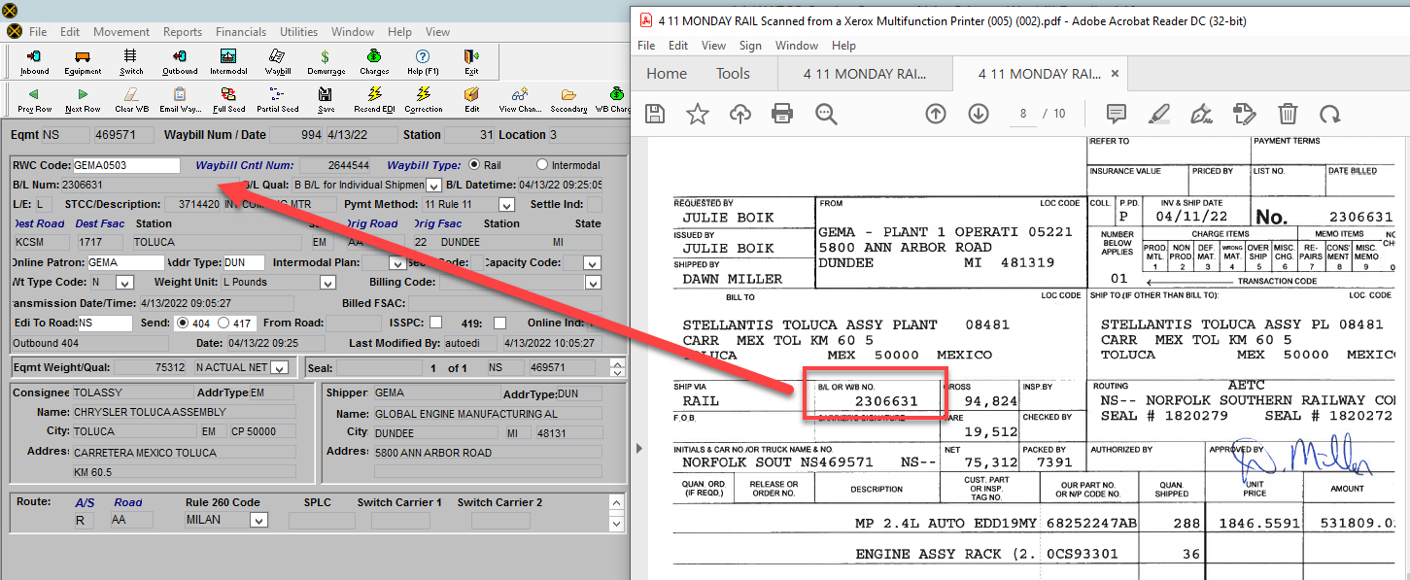
Task: Open Intermodal Plan dropdown
Action: tap(397, 263)
